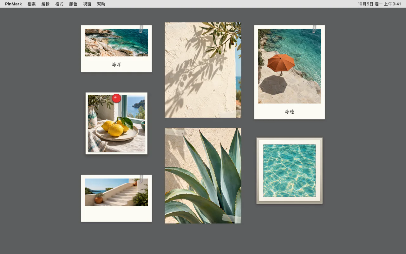The height and width of the screenshot is (254, 406).
Task: Select the agave plant photo
Action: (x=203, y=176)
